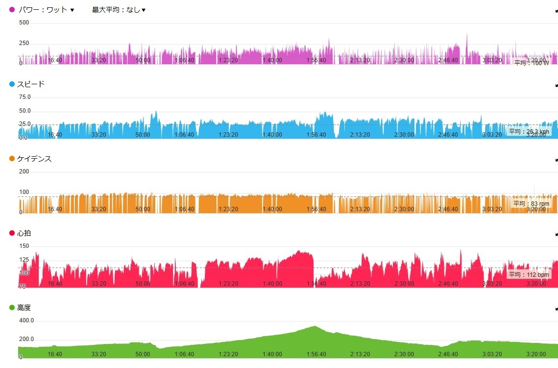Click the ケイデンス chart title

coord(34,158)
